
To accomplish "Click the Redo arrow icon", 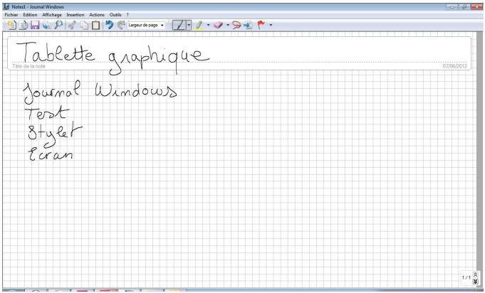I will (x=121, y=25).
